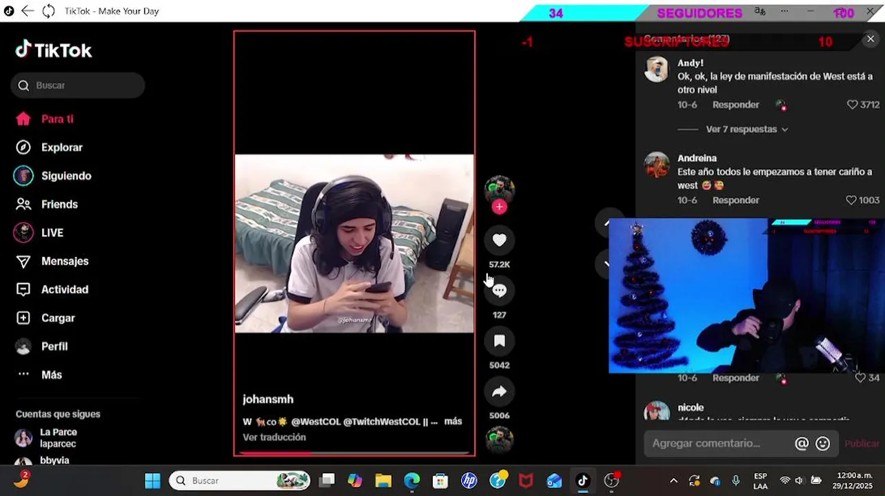Follow the creator with the plus button
The height and width of the screenshot is (496, 885).
499,207
